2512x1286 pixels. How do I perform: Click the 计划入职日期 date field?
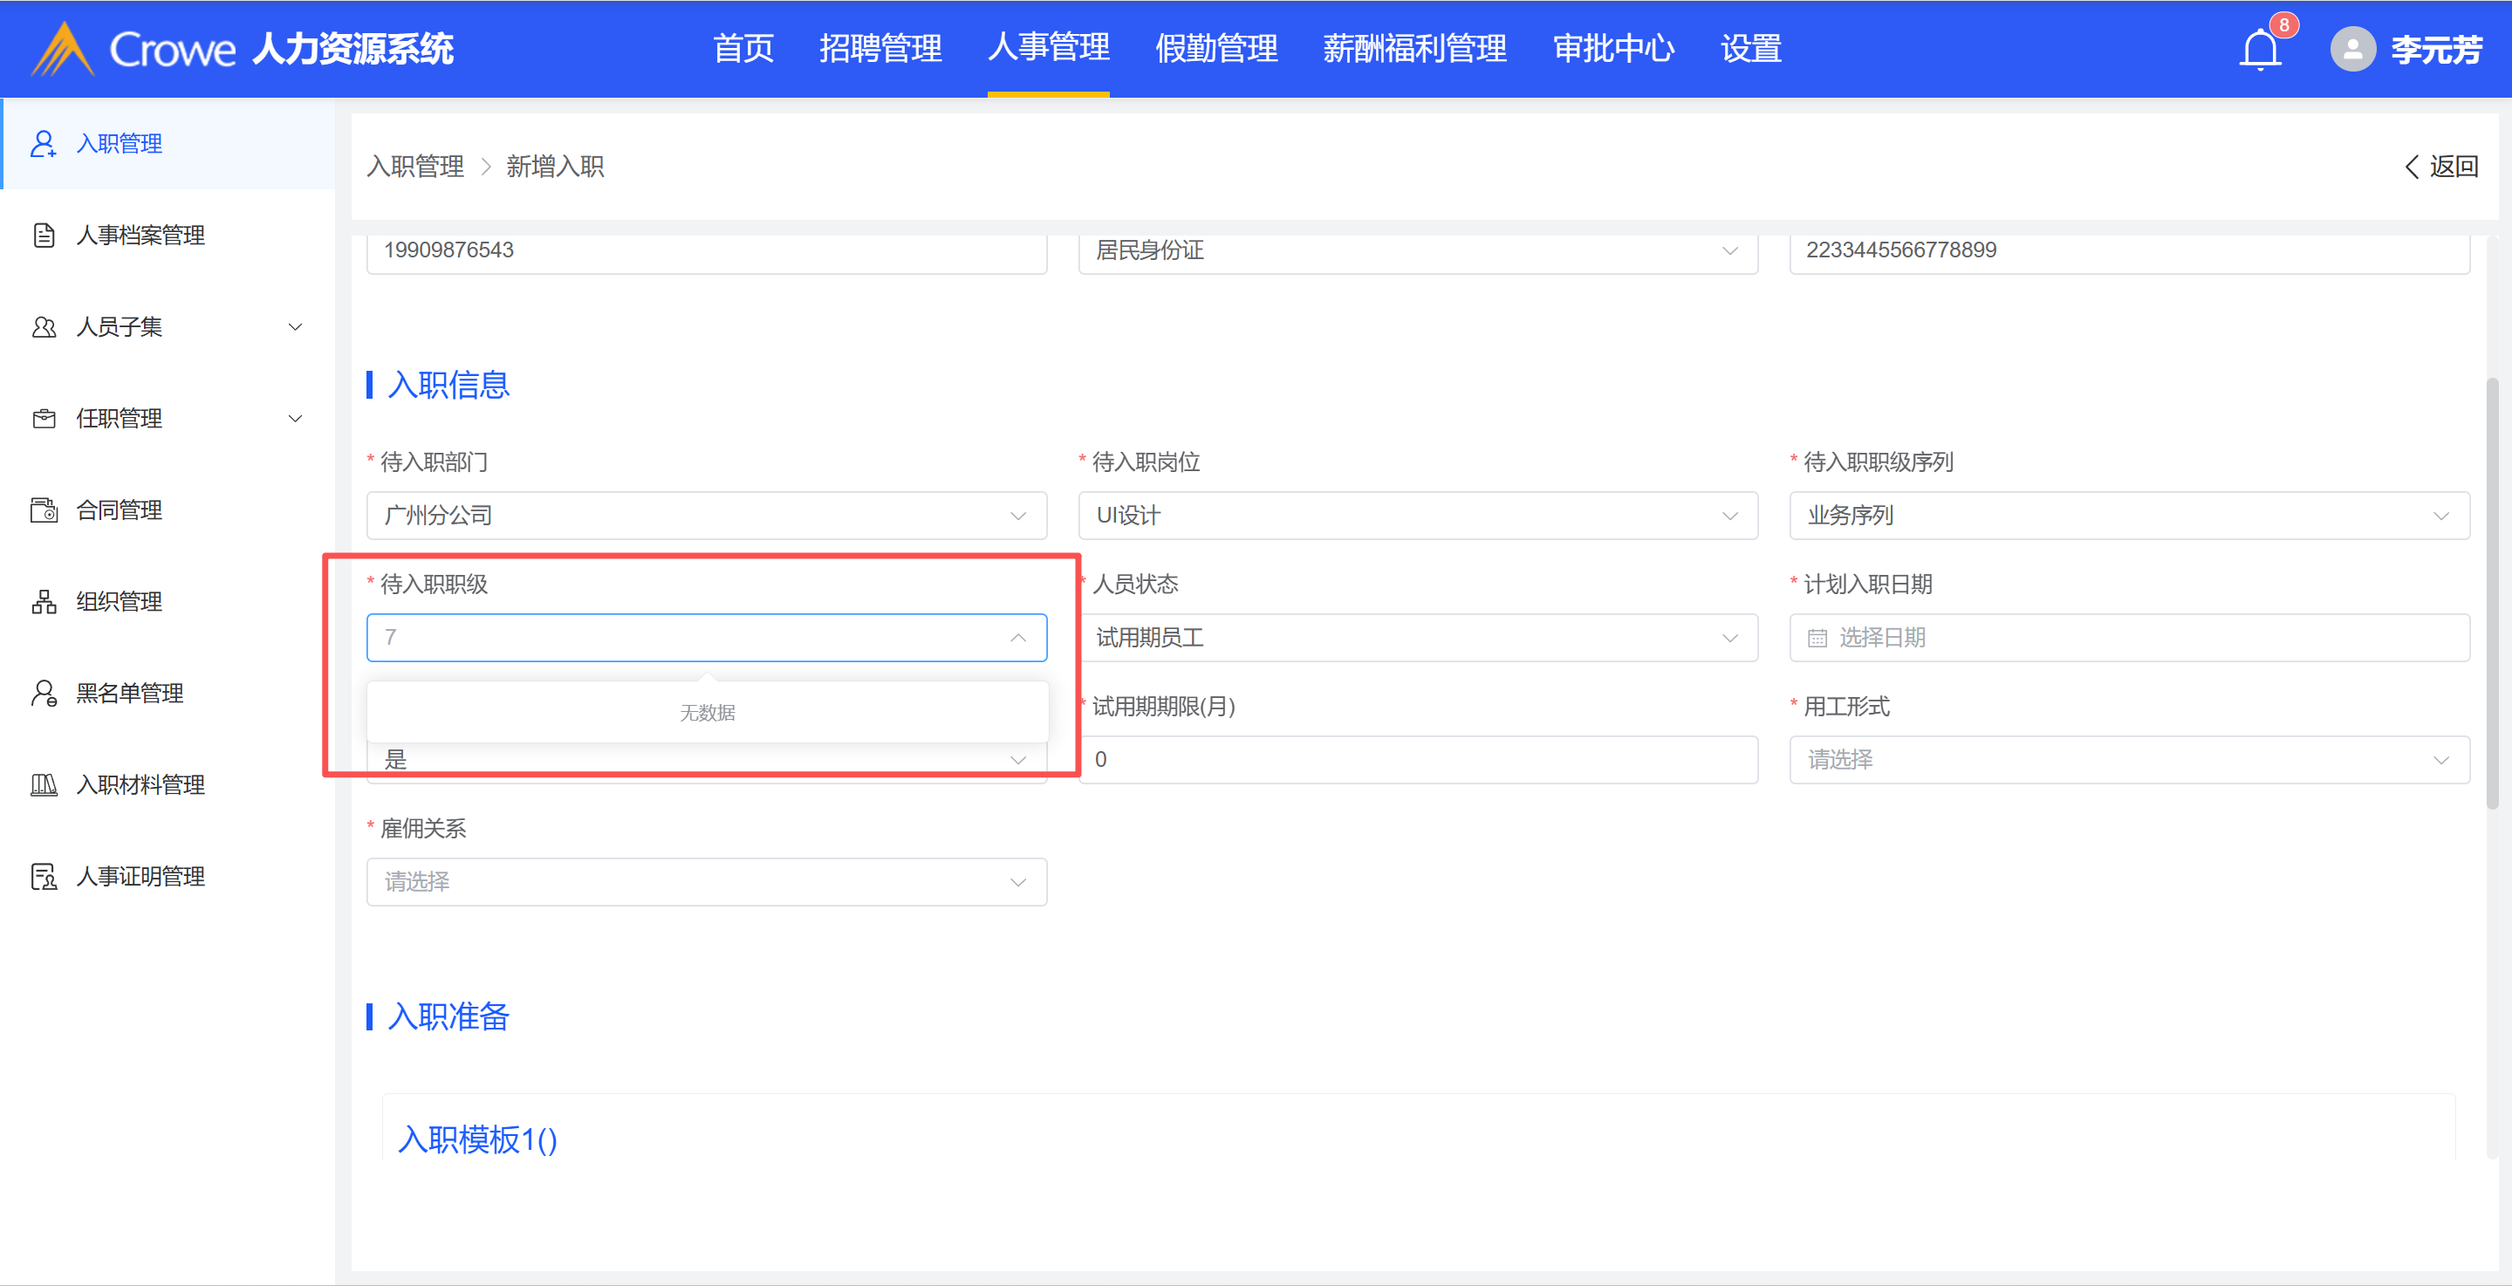(2128, 638)
